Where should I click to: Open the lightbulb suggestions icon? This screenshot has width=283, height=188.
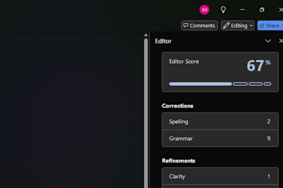[223, 10]
